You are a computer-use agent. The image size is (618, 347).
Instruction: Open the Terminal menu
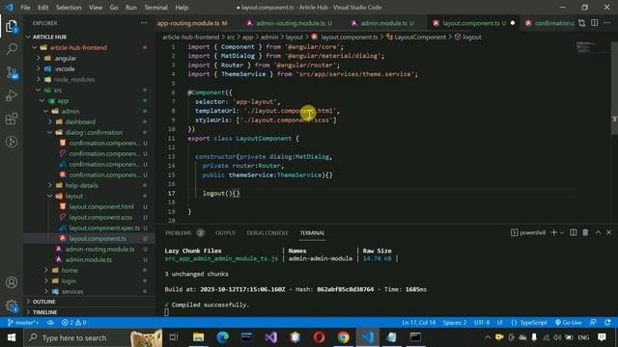[x=155, y=8]
